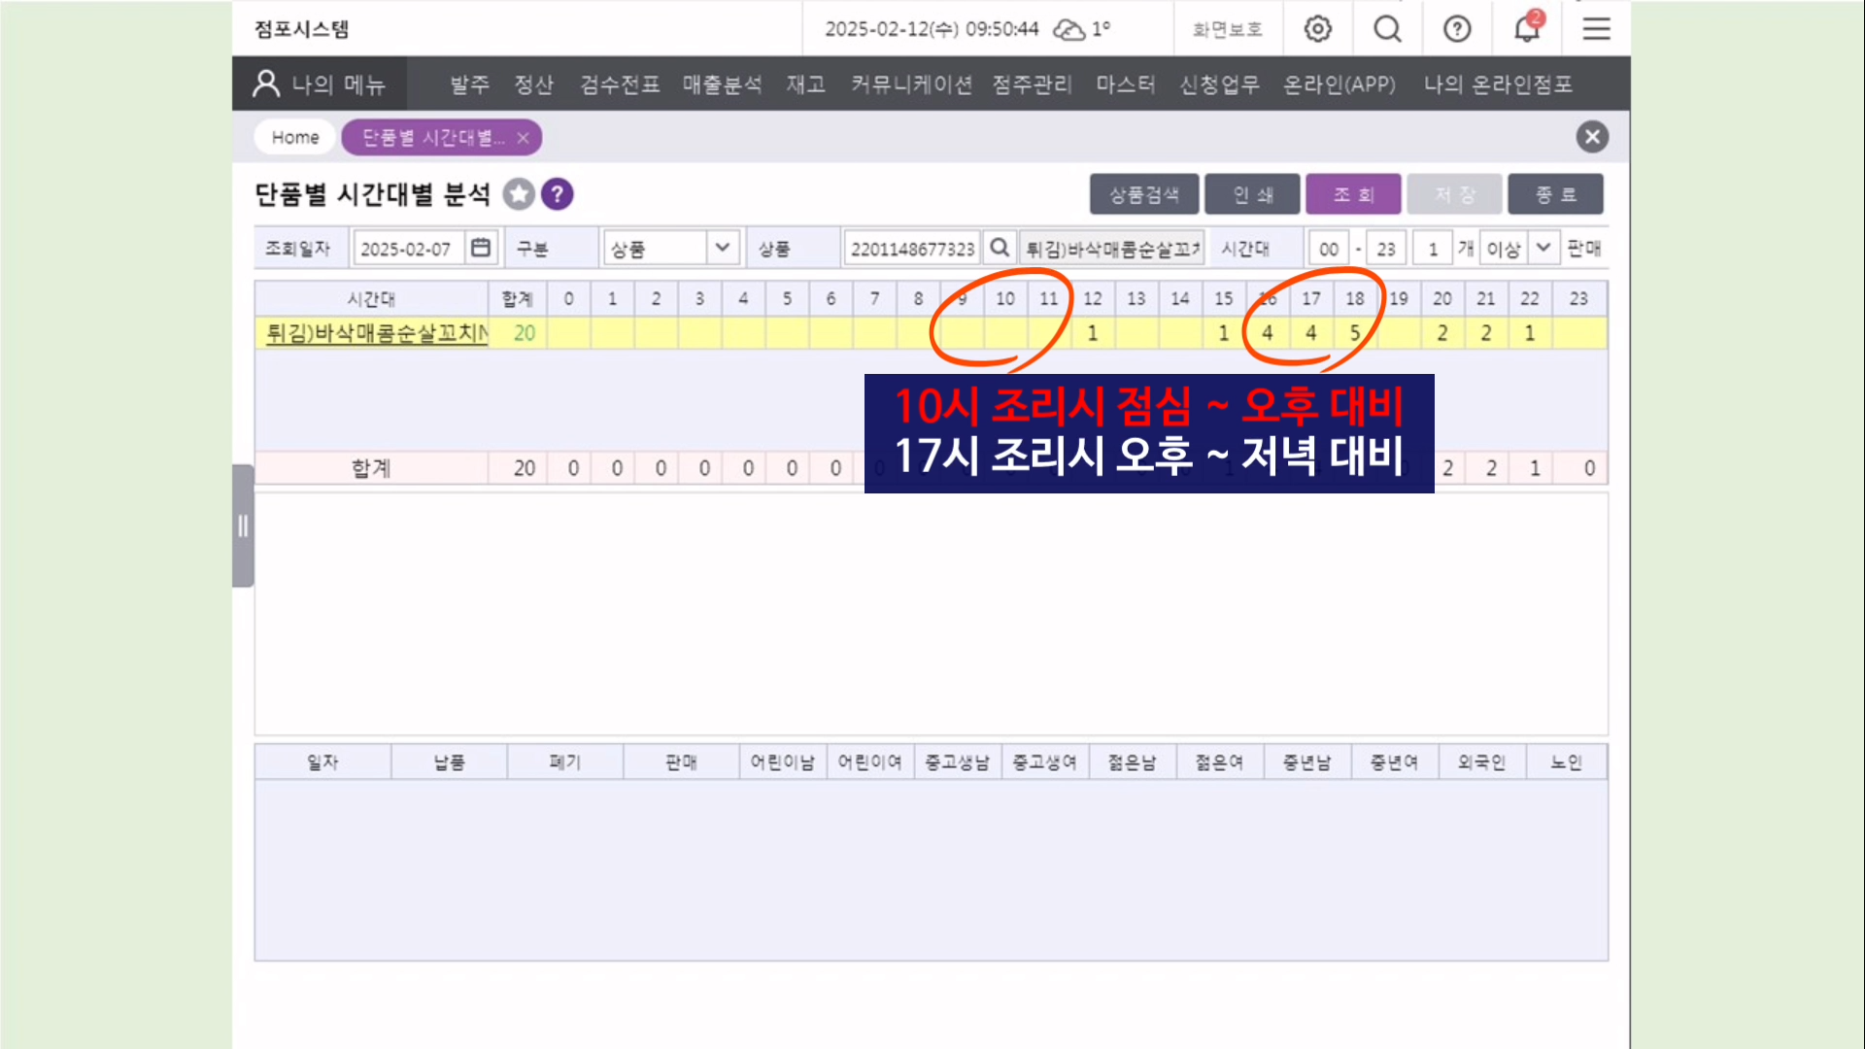Open the notification bell

coord(1527,29)
